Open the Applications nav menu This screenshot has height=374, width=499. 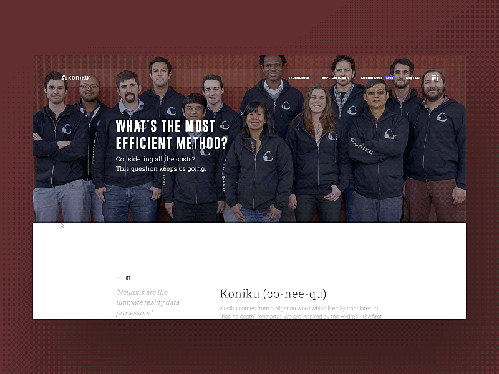(x=333, y=77)
